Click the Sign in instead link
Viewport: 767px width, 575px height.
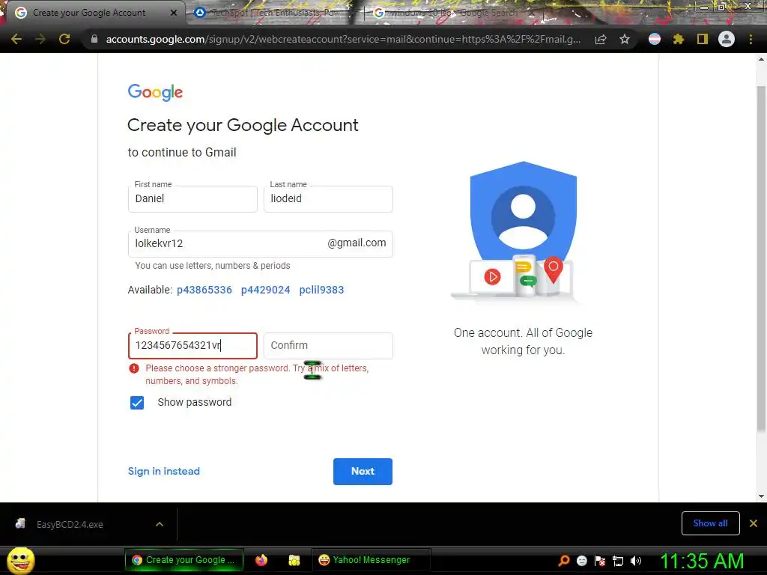coord(164,472)
